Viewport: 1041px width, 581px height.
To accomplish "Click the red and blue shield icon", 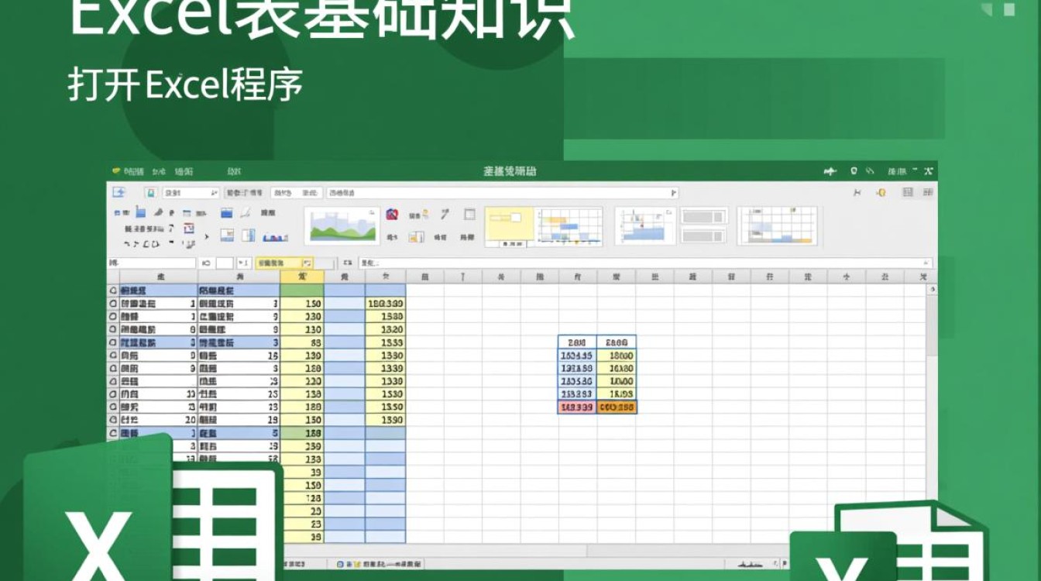I will pos(392,214).
